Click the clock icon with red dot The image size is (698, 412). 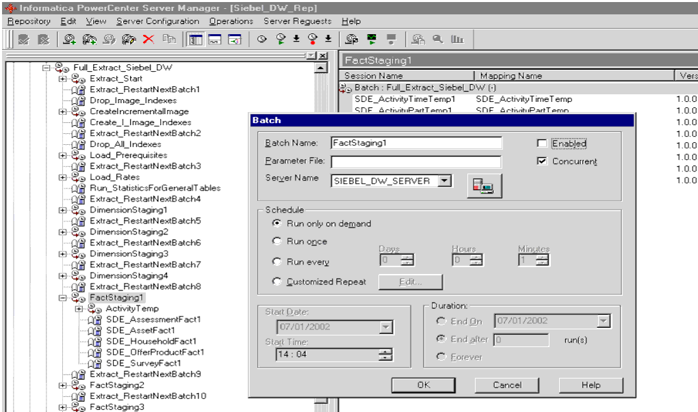(313, 39)
